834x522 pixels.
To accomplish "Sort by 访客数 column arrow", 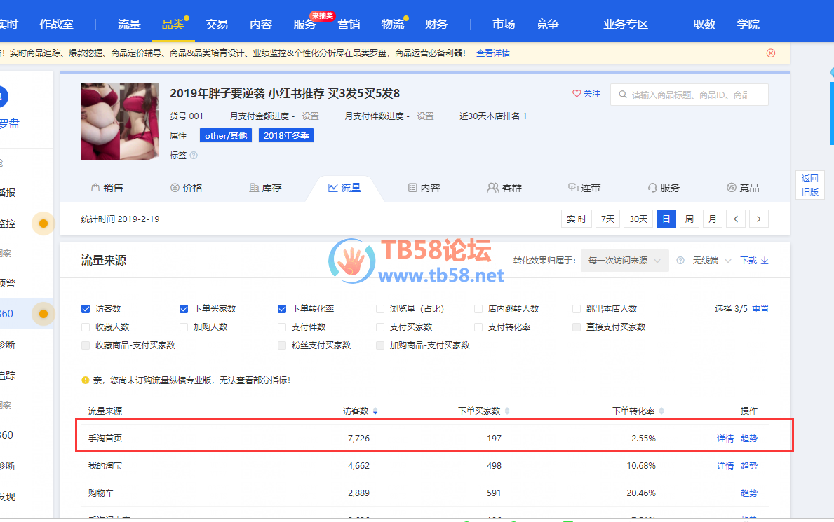I will (375, 411).
